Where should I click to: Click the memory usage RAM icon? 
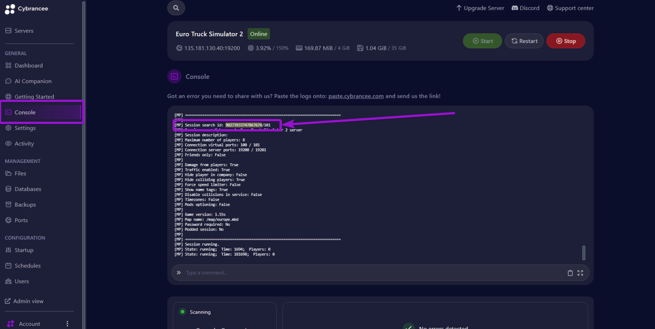point(299,48)
